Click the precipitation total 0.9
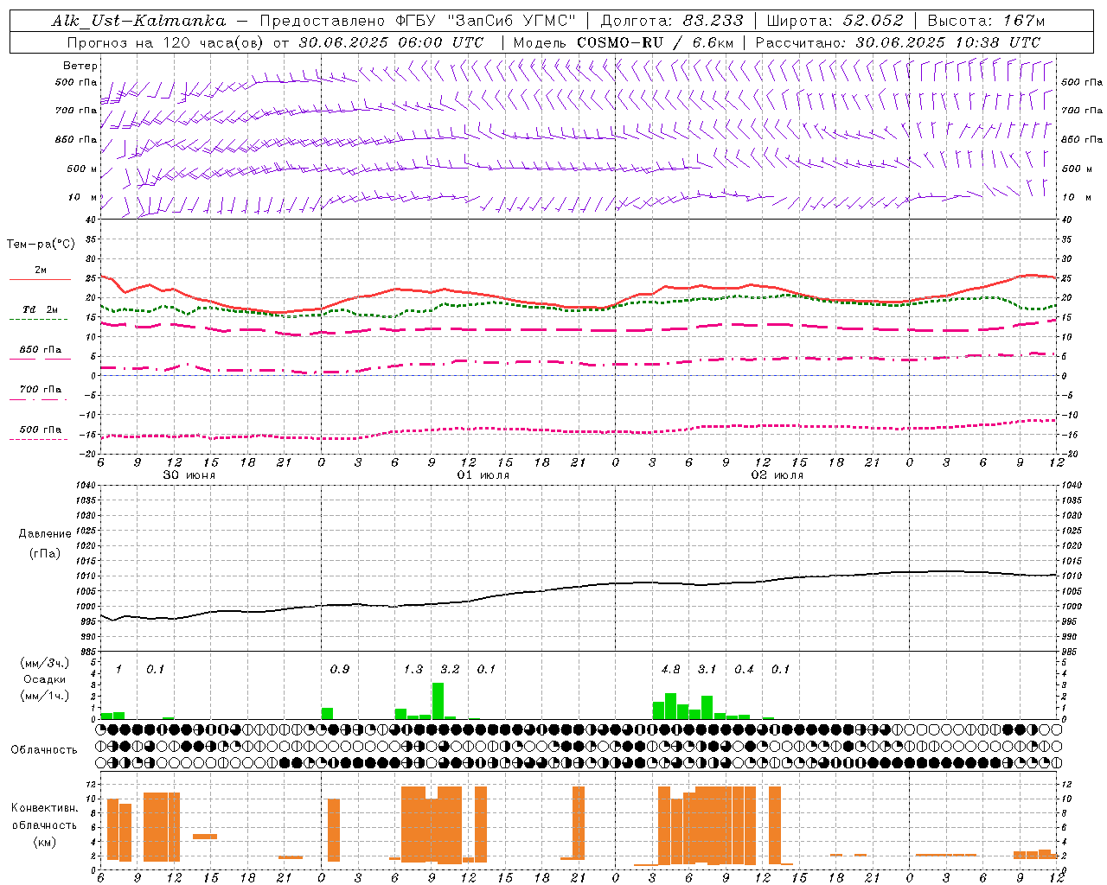The height and width of the screenshot is (885, 1107). pyautogui.click(x=340, y=669)
